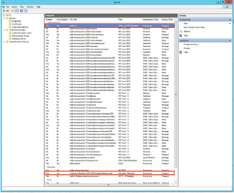This screenshot has width=234, height=193.
Task: Select the /adfs/services/trust/2005/windowstransport row
Action: coord(109,35)
